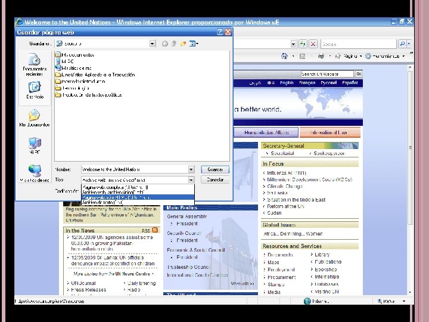
Task: Open the IE address bar dropdown arrow
Action: pos(293,44)
